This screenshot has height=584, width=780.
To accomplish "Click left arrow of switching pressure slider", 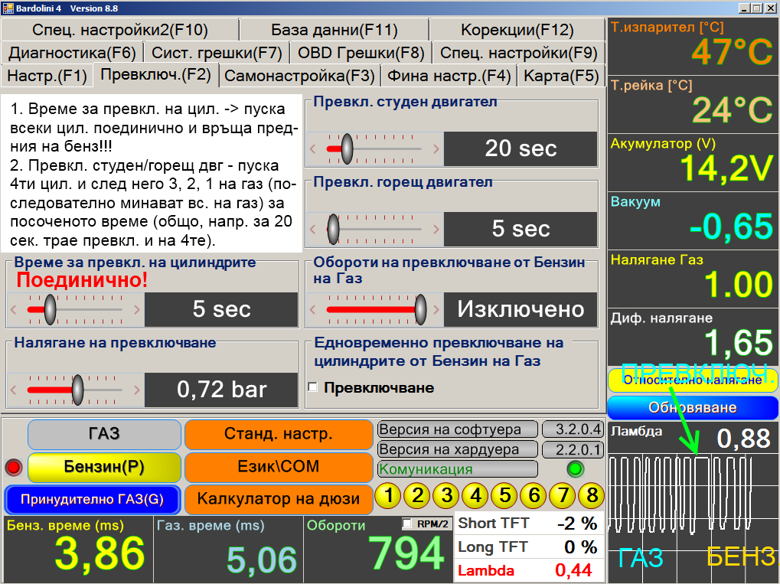I will 13,390.
